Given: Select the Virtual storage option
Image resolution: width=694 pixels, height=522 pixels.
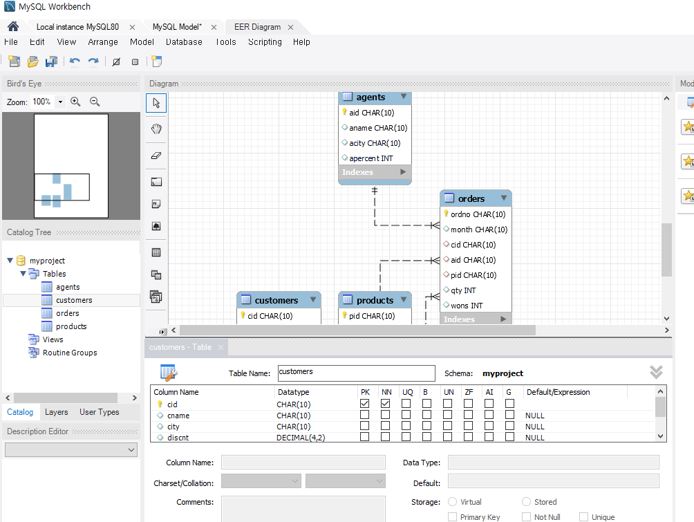Looking at the screenshot, I should [x=452, y=502].
